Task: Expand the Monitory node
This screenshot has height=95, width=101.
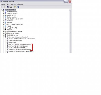Action: pos(4,23)
